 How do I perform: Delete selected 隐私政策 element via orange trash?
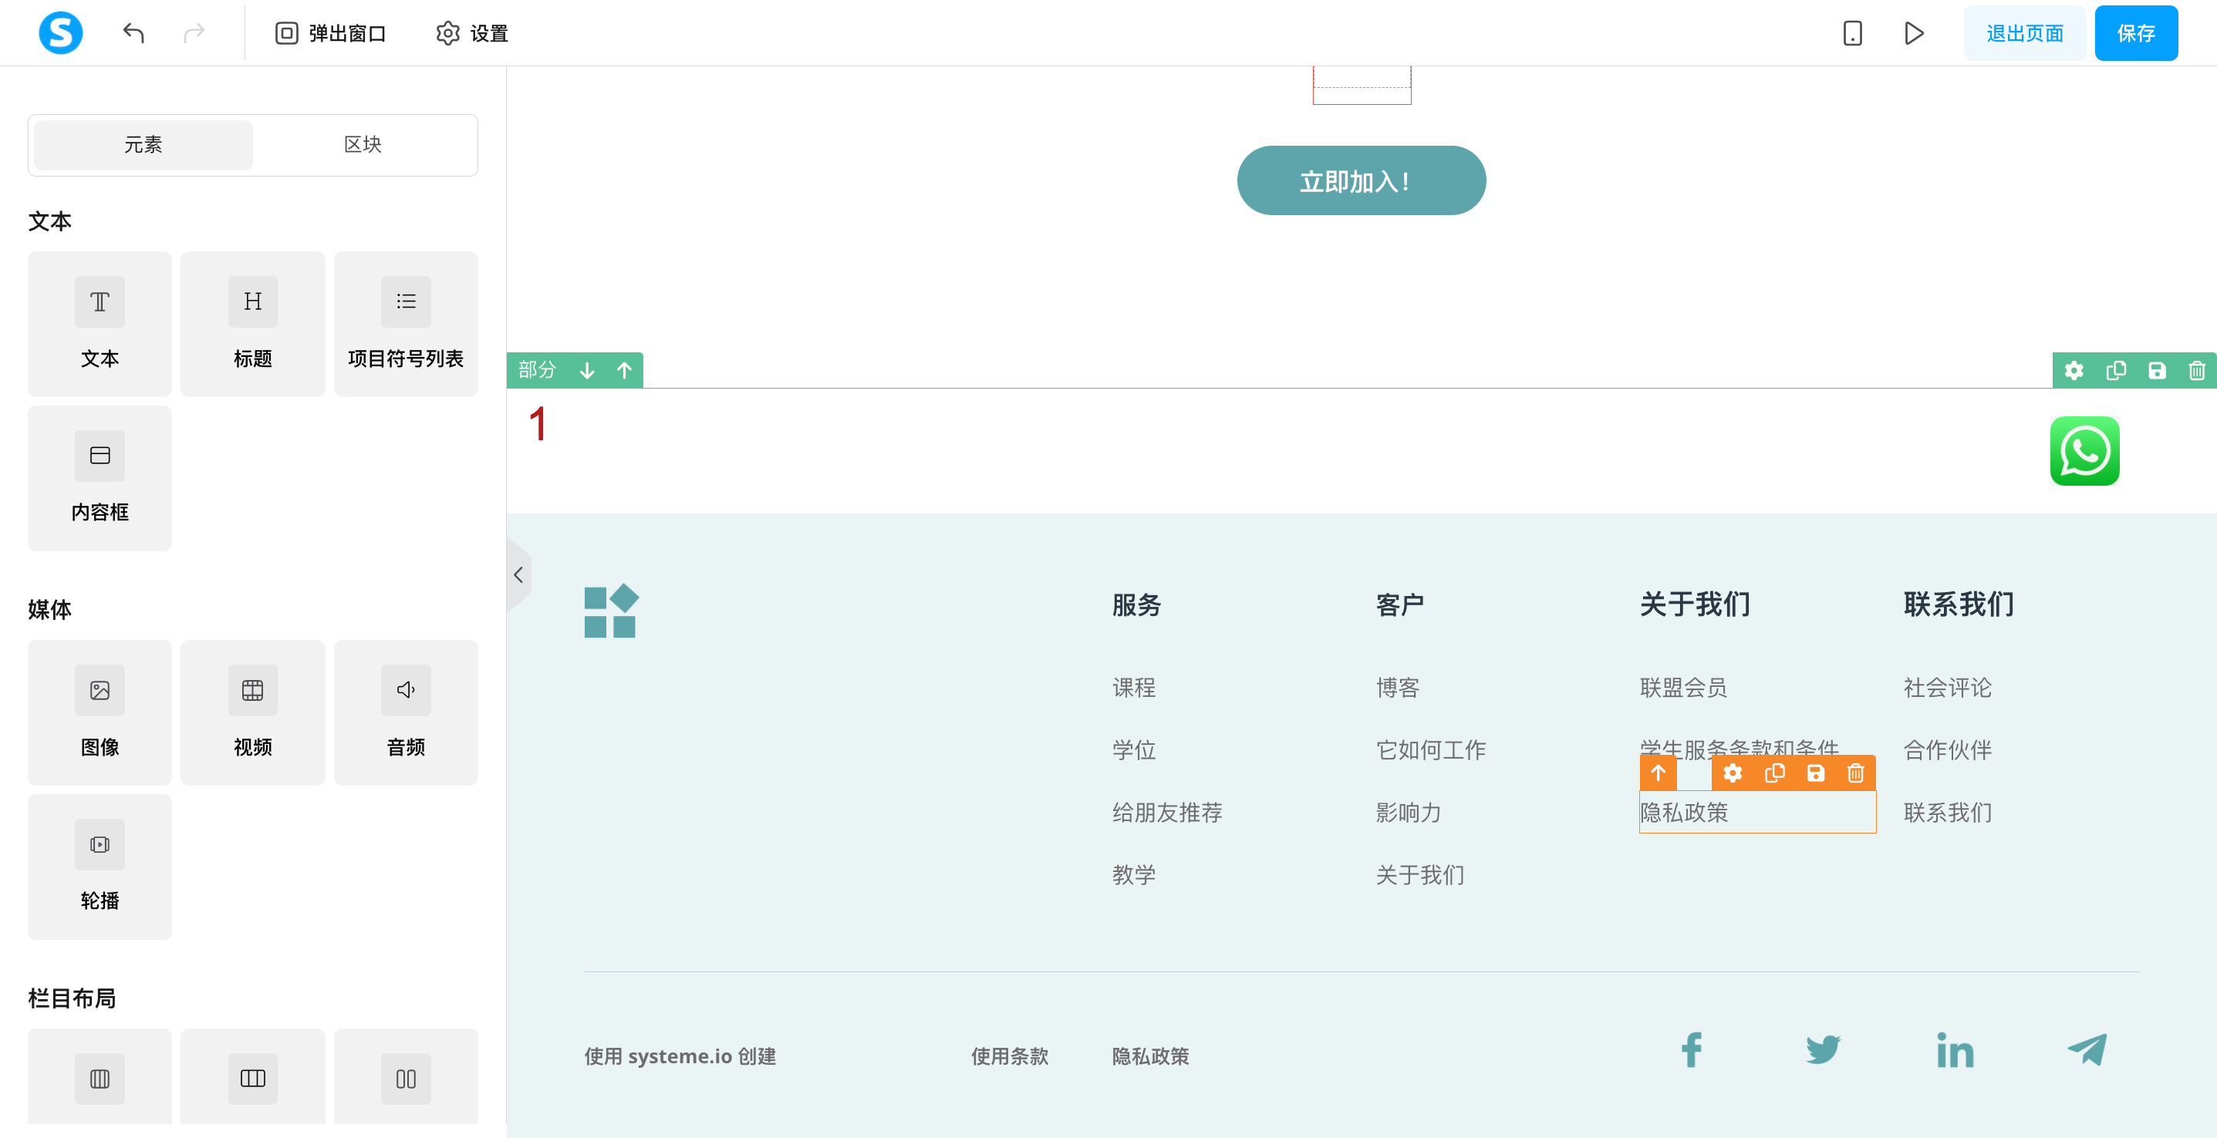tap(1855, 773)
